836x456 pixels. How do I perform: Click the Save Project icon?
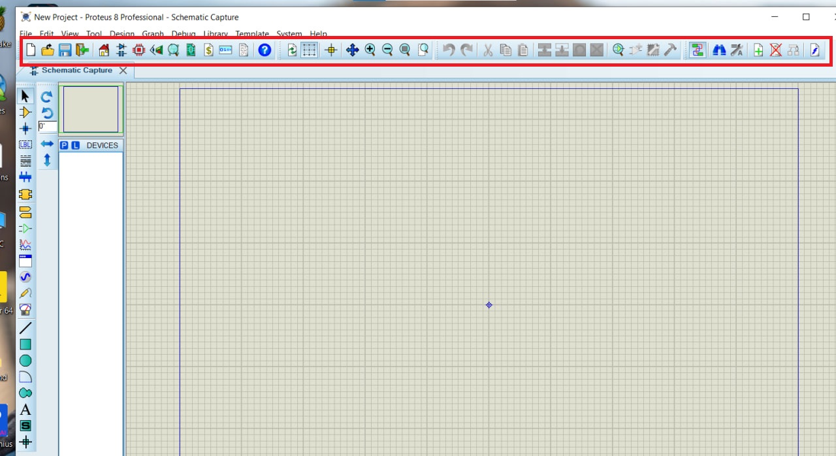[65, 50]
